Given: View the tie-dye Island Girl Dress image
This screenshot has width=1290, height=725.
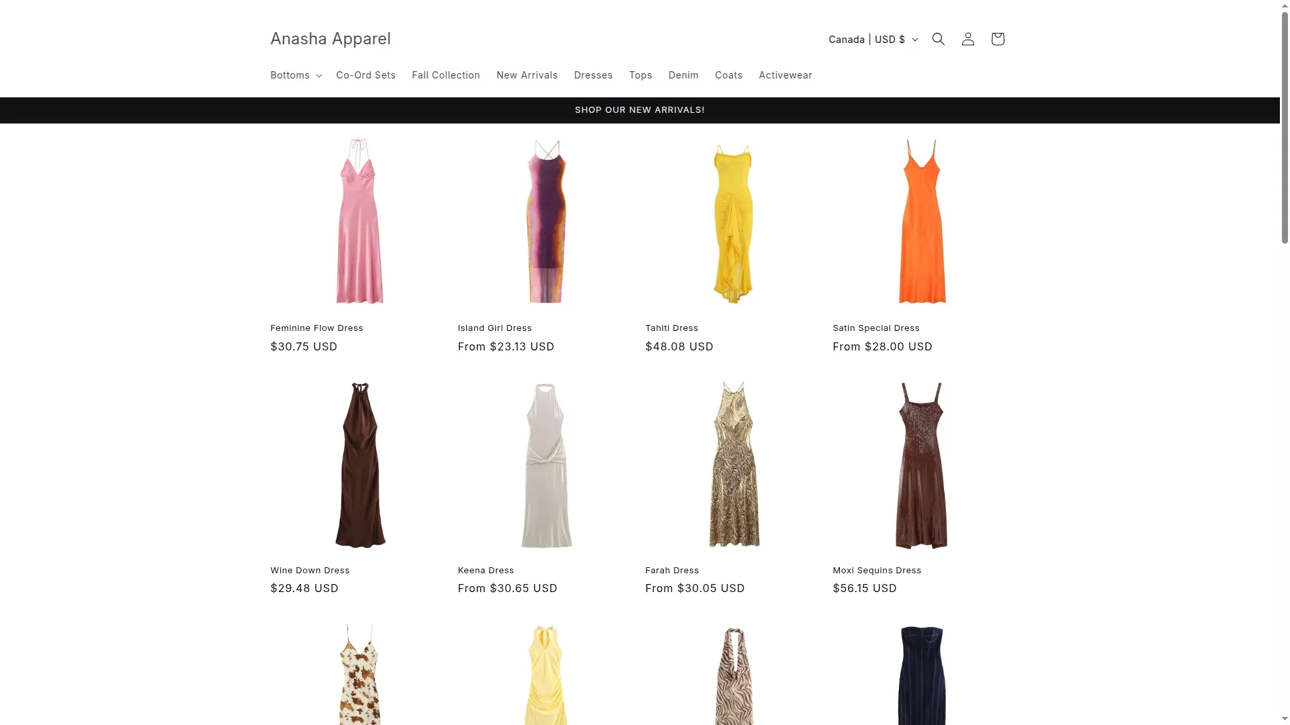Looking at the screenshot, I should (x=546, y=222).
